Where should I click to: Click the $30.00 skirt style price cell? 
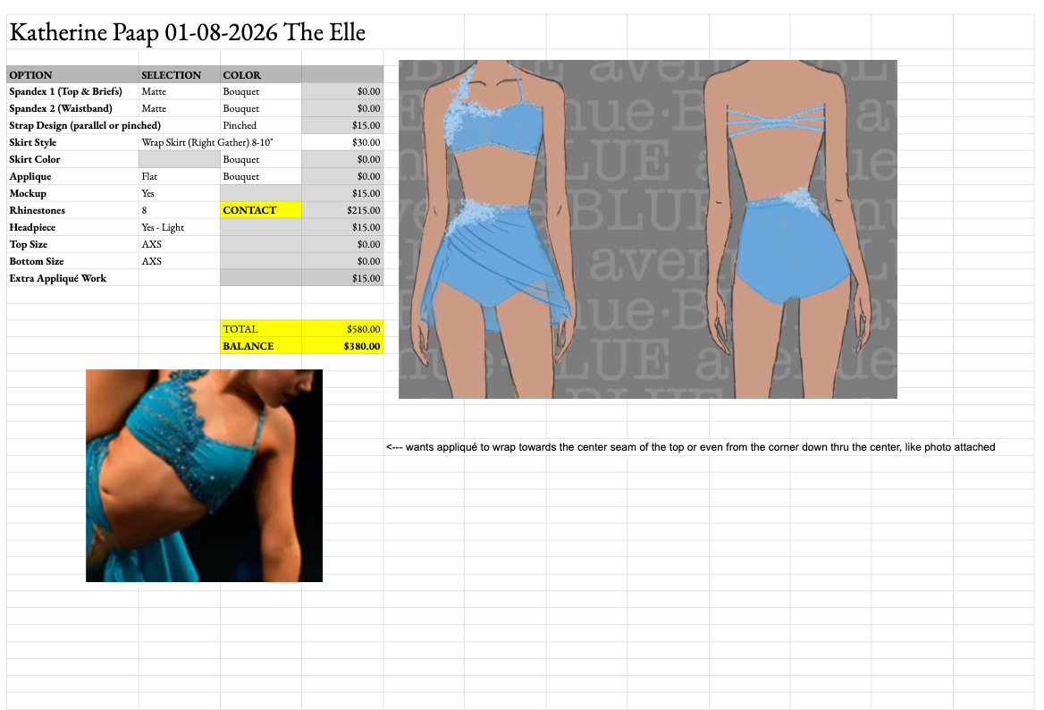pos(342,142)
